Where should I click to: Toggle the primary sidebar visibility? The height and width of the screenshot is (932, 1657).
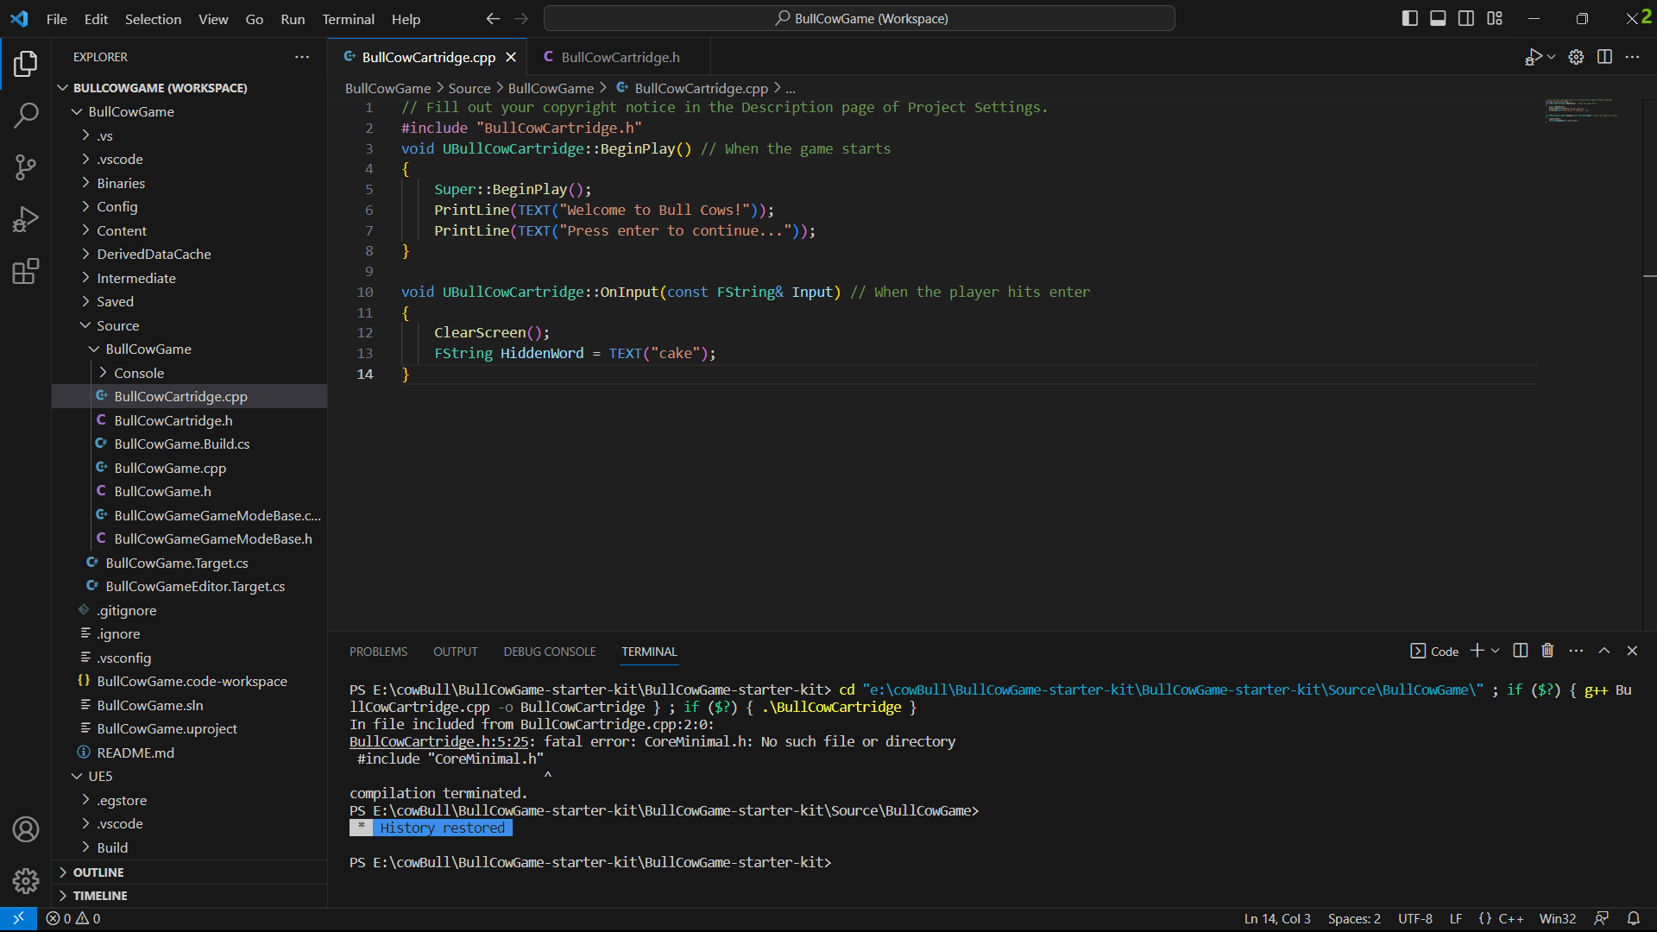(x=1409, y=17)
